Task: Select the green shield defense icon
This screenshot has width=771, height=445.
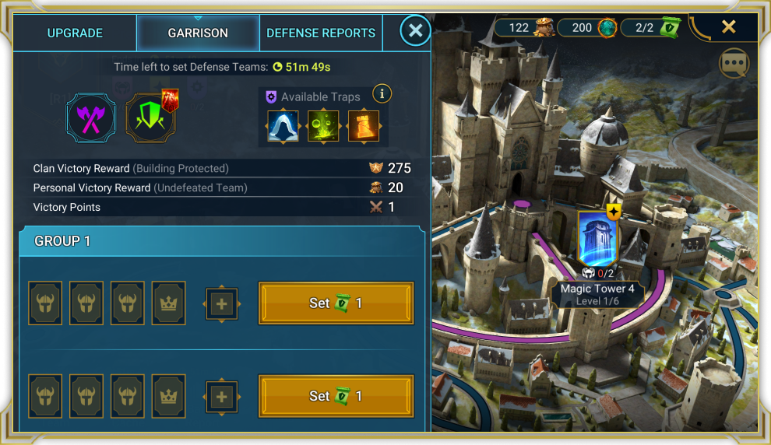Action: click(150, 118)
